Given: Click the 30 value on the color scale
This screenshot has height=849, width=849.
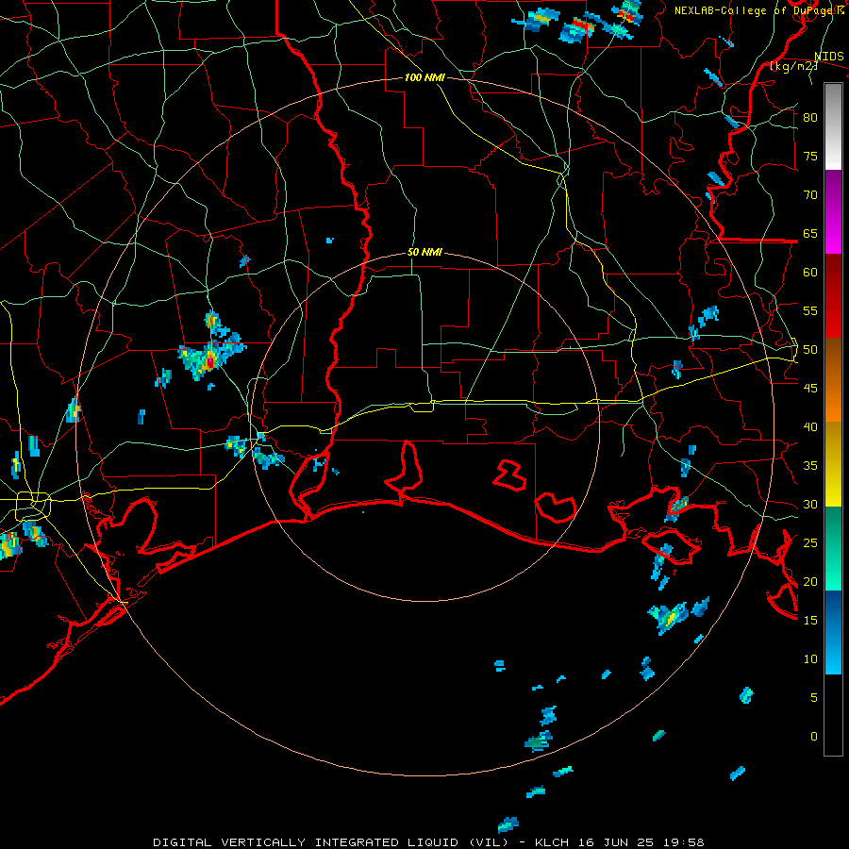Looking at the screenshot, I should (x=810, y=505).
